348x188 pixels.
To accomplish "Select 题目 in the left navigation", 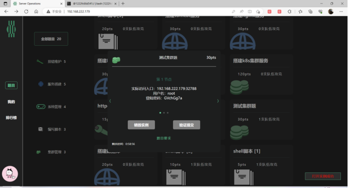I will coord(12,85).
